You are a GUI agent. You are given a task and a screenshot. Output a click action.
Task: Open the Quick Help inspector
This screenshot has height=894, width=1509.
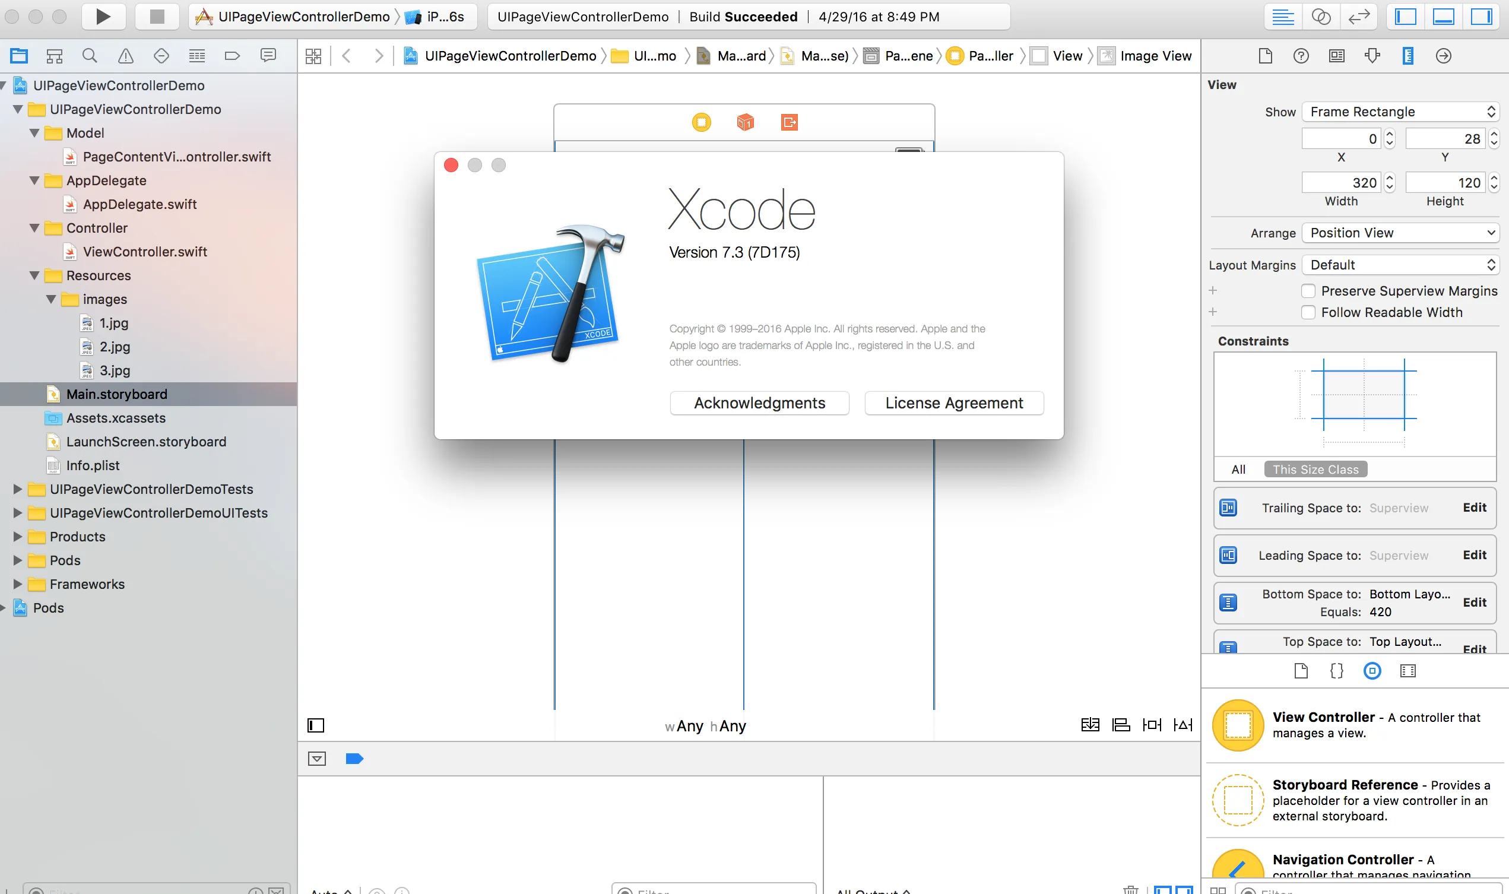[x=1301, y=56]
